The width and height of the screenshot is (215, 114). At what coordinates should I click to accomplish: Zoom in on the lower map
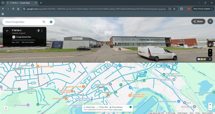click(210, 104)
